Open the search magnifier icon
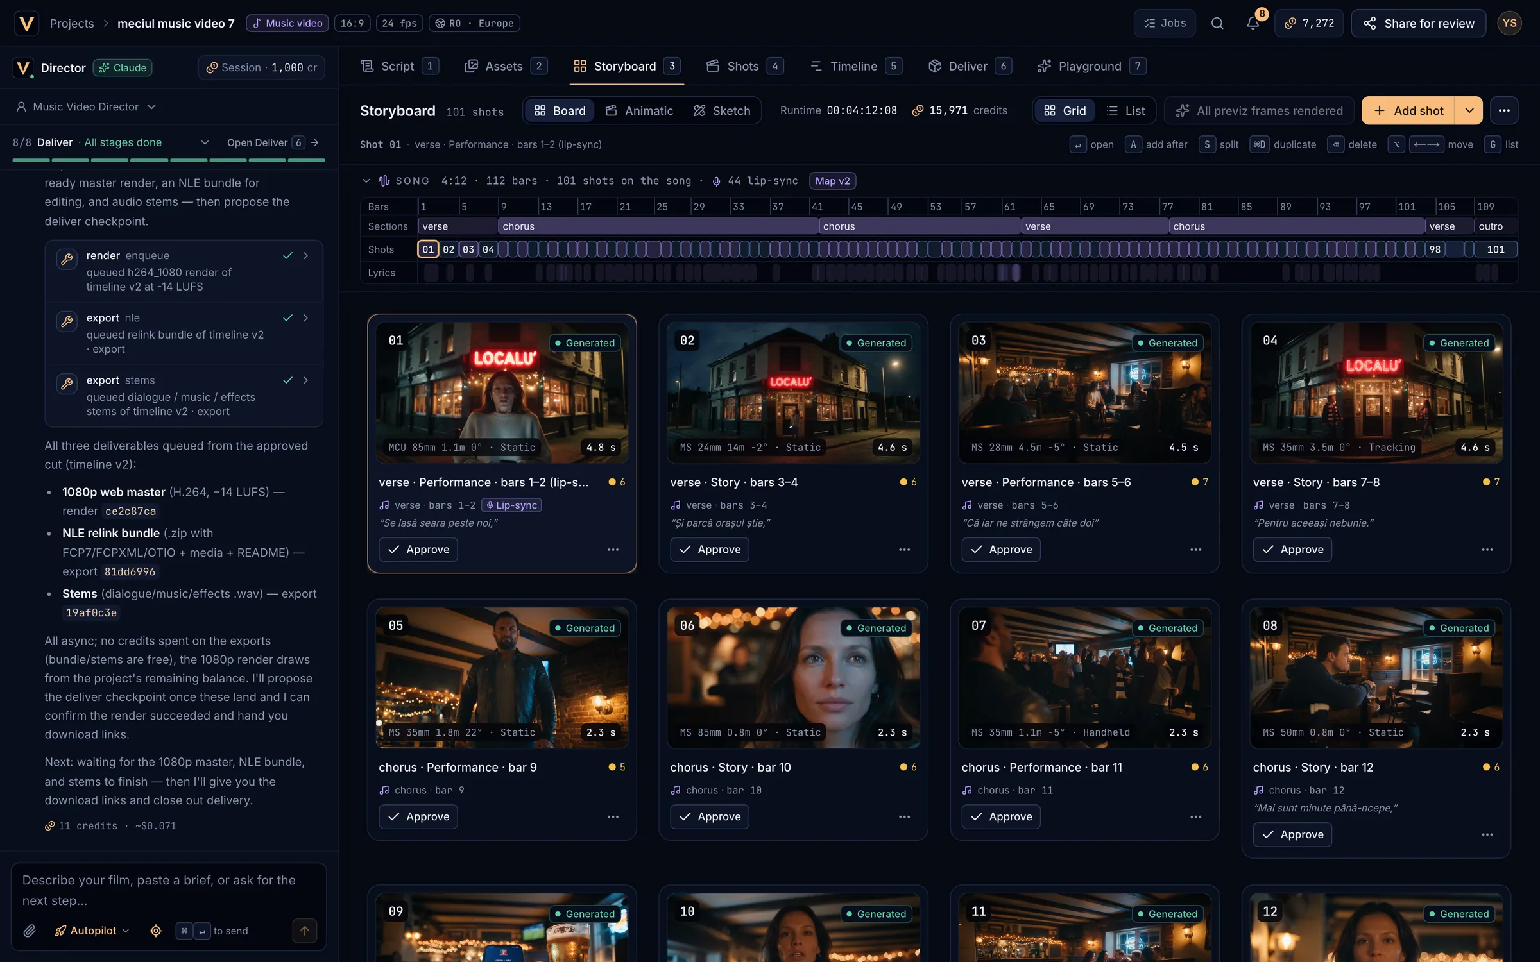The image size is (1540, 962). tap(1217, 23)
